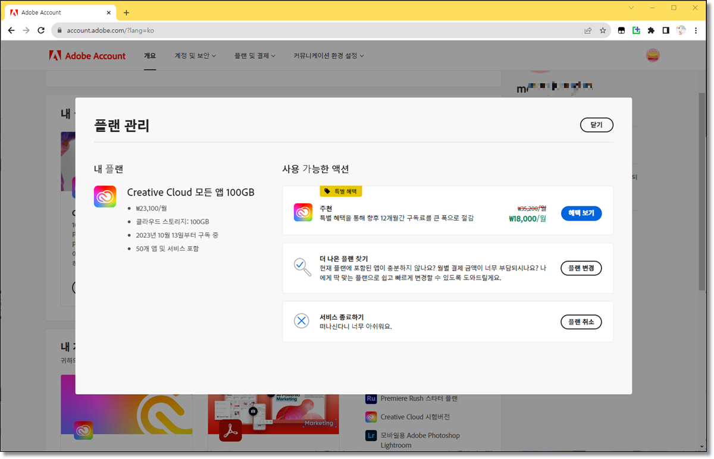
Task: Open the Chrome profile avatar
Action: click(681, 30)
